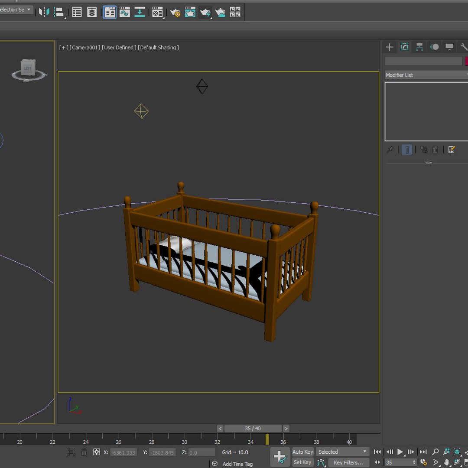Switch to the Hierarchy panel tab
Screen dimensions: 468x468
point(419,47)
